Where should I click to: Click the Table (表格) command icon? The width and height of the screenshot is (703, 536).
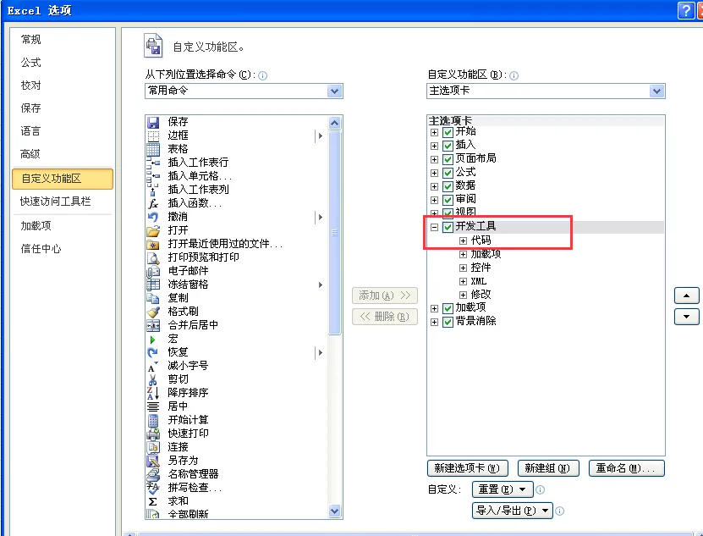tap(153, 149)
